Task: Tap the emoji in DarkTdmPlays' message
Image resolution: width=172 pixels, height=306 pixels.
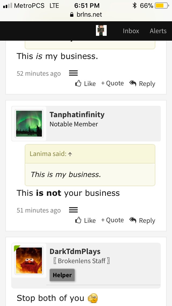Action: [92, 298]
